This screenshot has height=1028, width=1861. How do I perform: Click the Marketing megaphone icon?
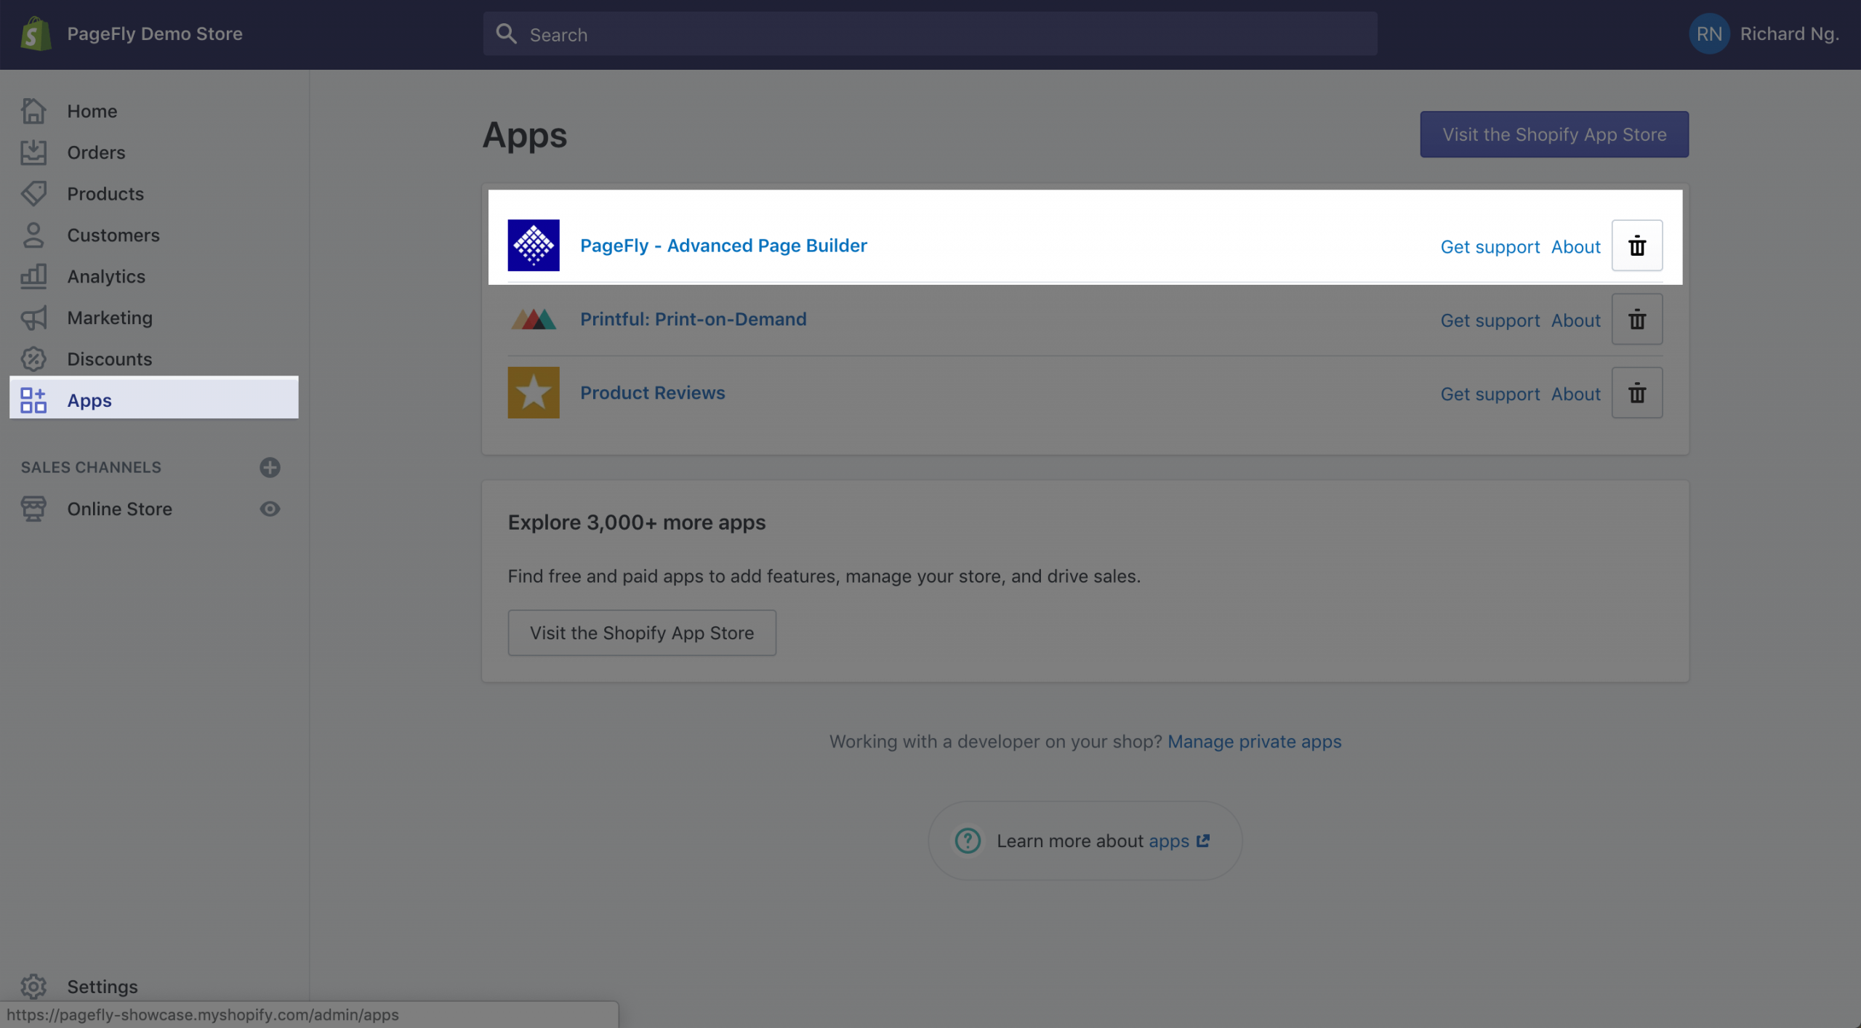coord(33,318)
